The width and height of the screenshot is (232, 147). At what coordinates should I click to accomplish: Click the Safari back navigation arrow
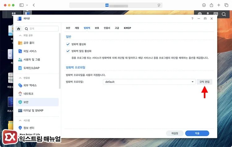pyautogui.click(x=33, y=5)
